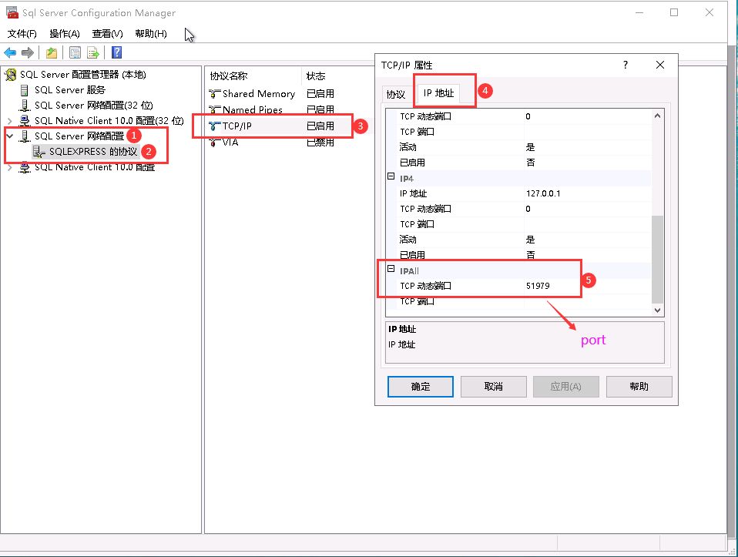738x557 pixels.
Task: Click the Named Pipes protocol icon
Action: [x=215, y=109]
